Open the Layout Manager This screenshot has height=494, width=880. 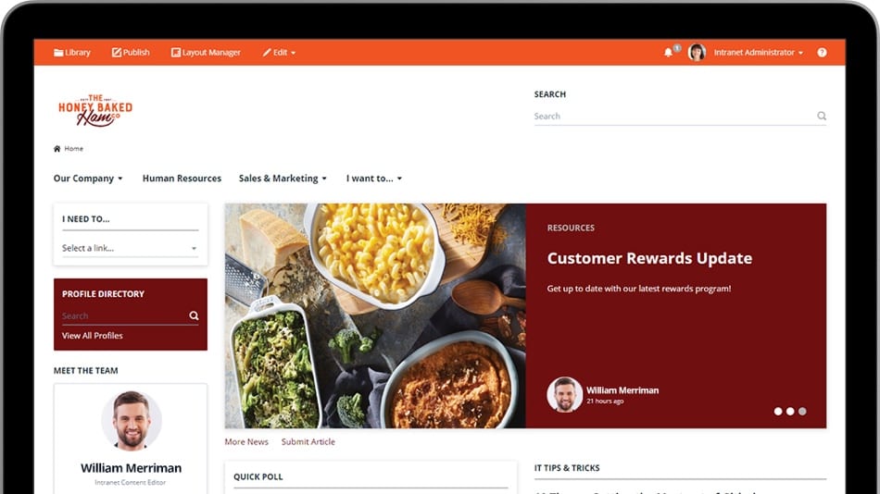(206, 52)
